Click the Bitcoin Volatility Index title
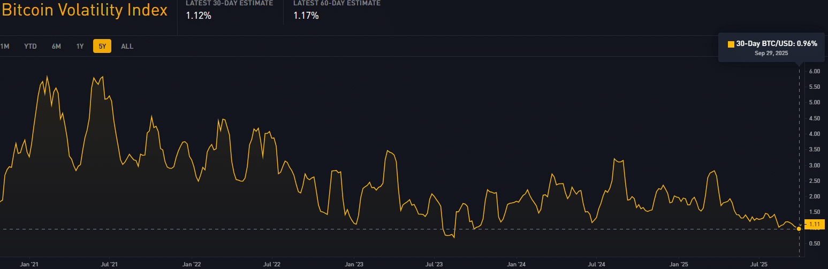Screen dimensions: 828x269 [x=85, y=11]
